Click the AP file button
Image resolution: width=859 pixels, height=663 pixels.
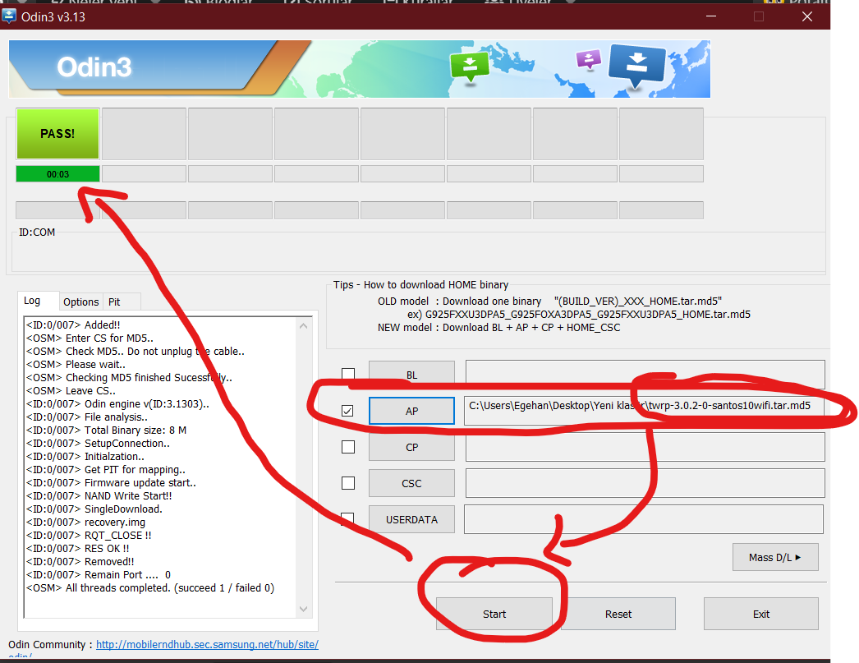point(411,411)
